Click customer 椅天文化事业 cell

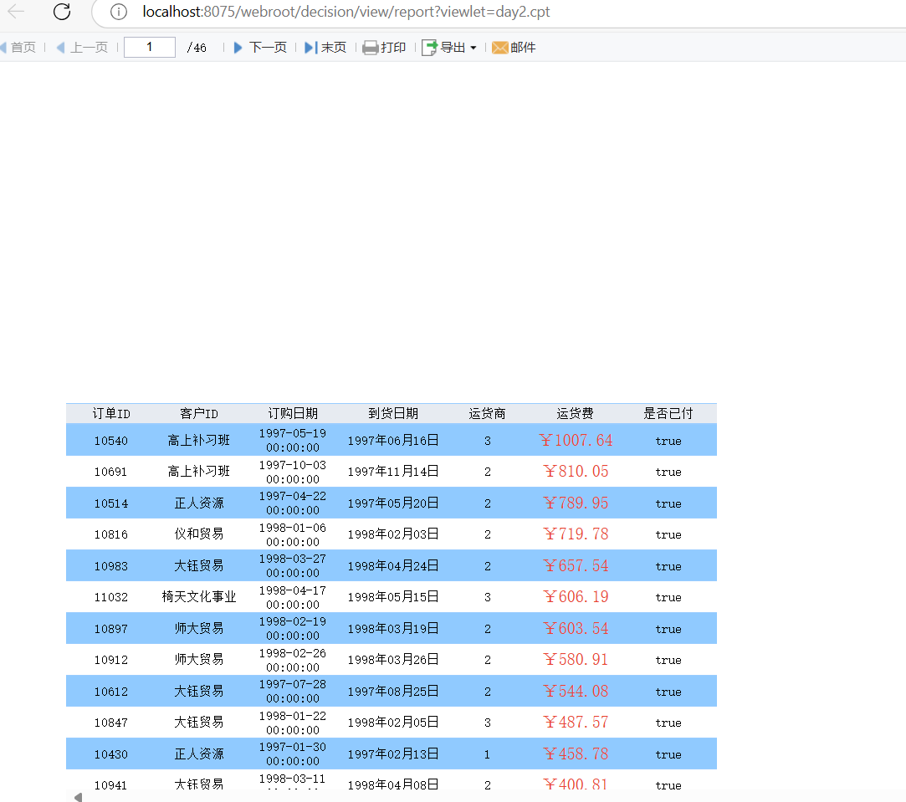(199, 597)
